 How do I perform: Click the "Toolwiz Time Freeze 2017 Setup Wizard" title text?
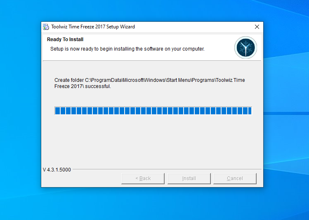tap(93, 27)
